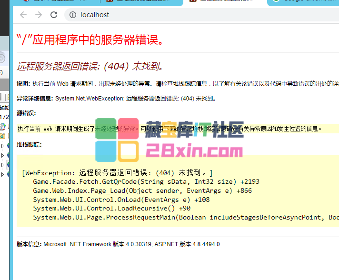Open site information icon beside localhost
The height and width of the screenshot is (280, 339).
tap(73, 15)
